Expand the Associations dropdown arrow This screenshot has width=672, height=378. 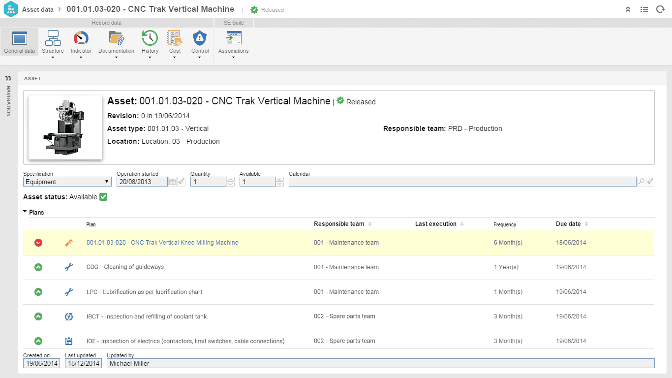point(233,58)
